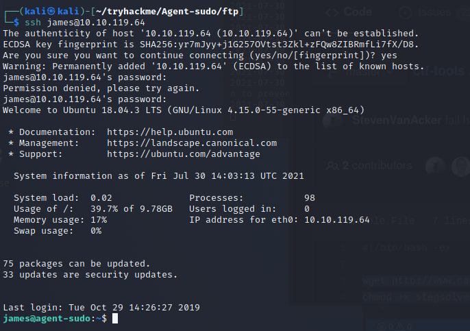The width and height of the screenshot is (470, 331).
Task: Click the terminal cursor at the prompt
Action: (115, 319)
